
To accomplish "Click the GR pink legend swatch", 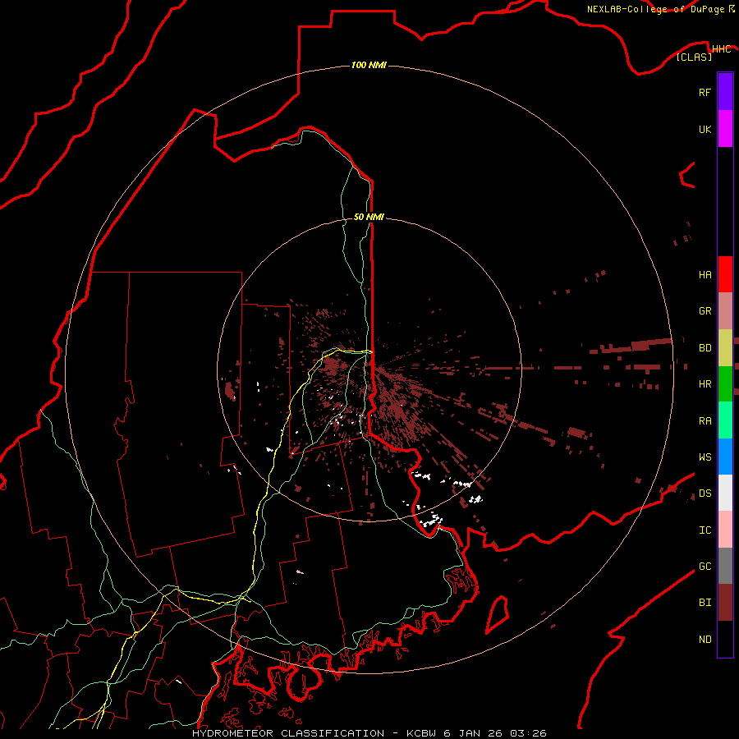I will point(725,311).
